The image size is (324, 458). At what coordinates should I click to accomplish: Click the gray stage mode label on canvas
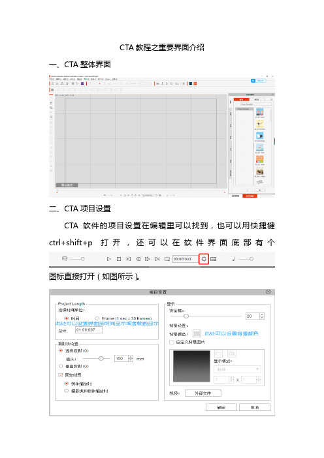(67, 185)
